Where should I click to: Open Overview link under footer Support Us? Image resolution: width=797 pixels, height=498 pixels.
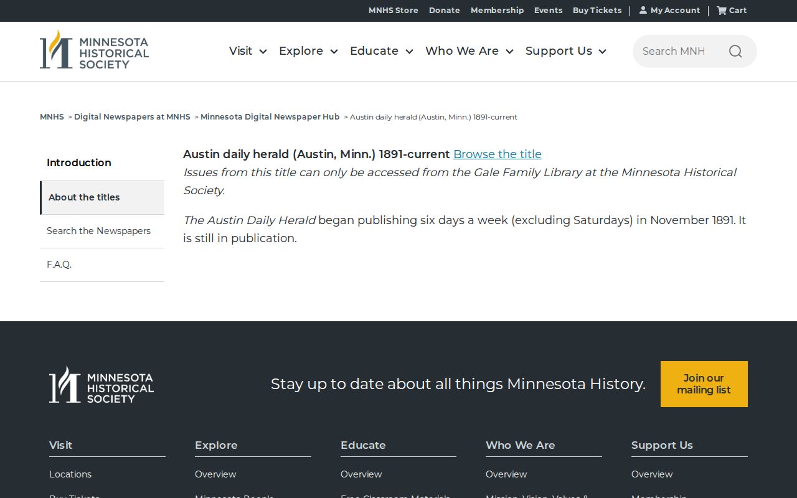point(652,474)
